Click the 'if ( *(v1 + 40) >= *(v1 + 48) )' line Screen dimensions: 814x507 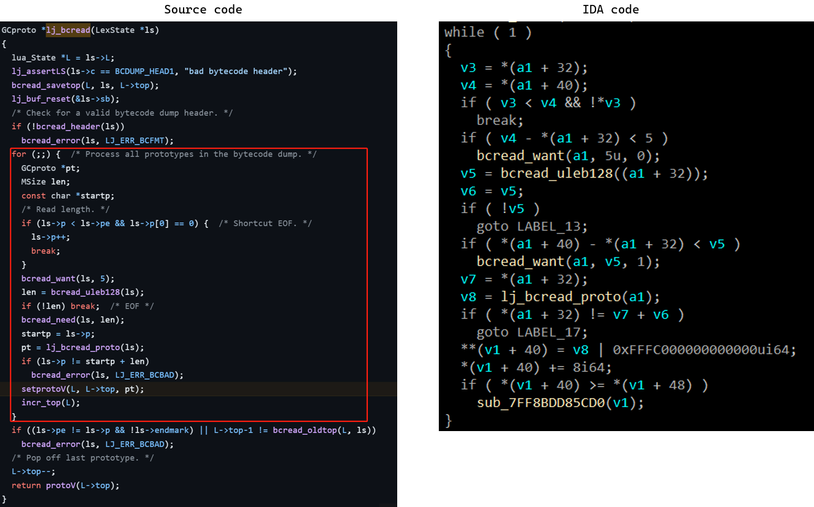[x=584, y=385]
